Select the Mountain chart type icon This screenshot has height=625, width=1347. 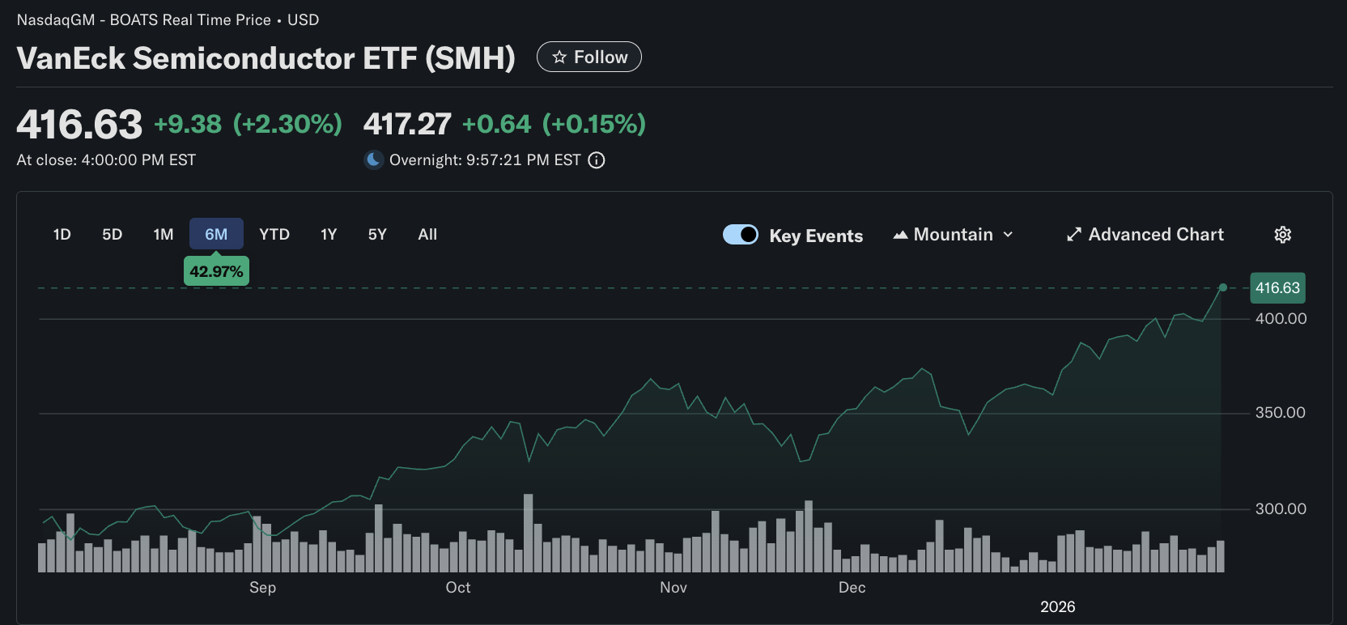point(900,234)
